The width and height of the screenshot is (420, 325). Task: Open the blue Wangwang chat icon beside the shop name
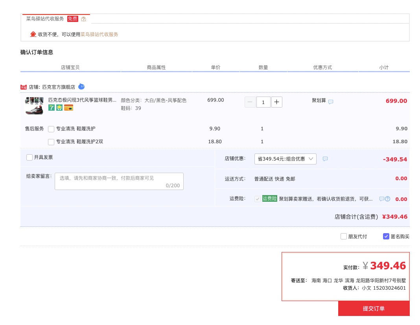pyautogui.click(x=81, y=87)
